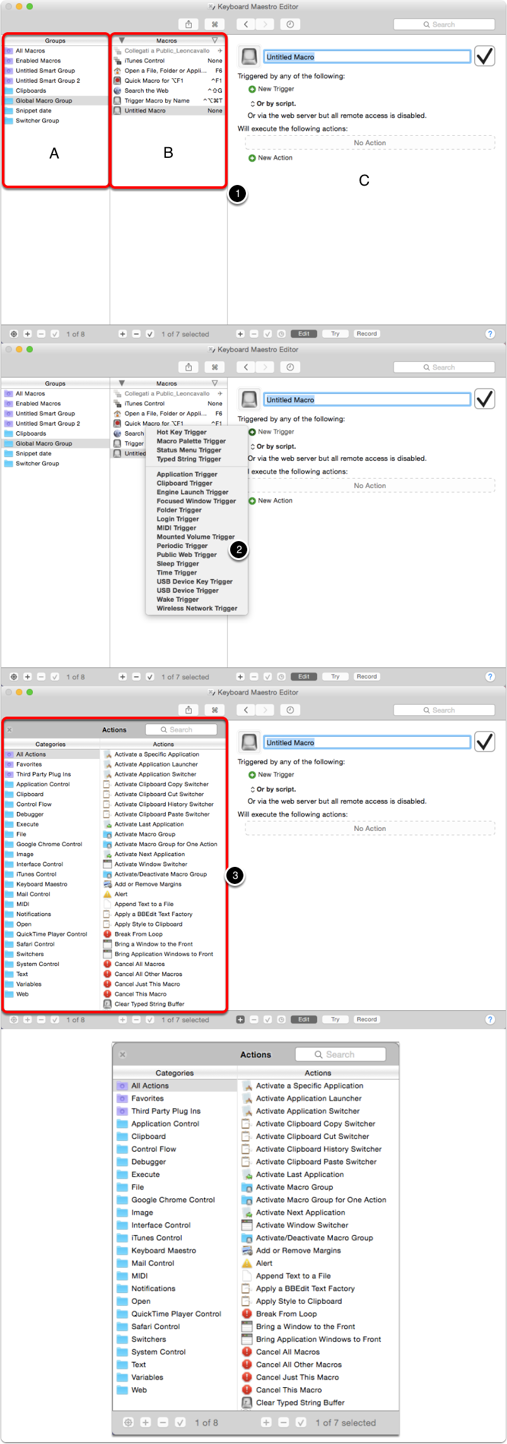Click the share icon in the top window toolbar
This screenshot has height=1444, width=507.
pyautogui.click(x=189, y=24)
